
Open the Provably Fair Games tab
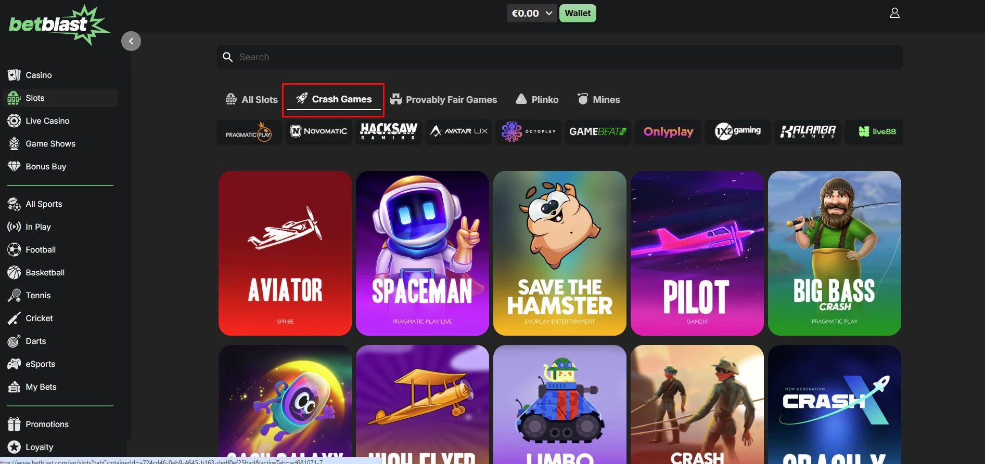(443, 99)
